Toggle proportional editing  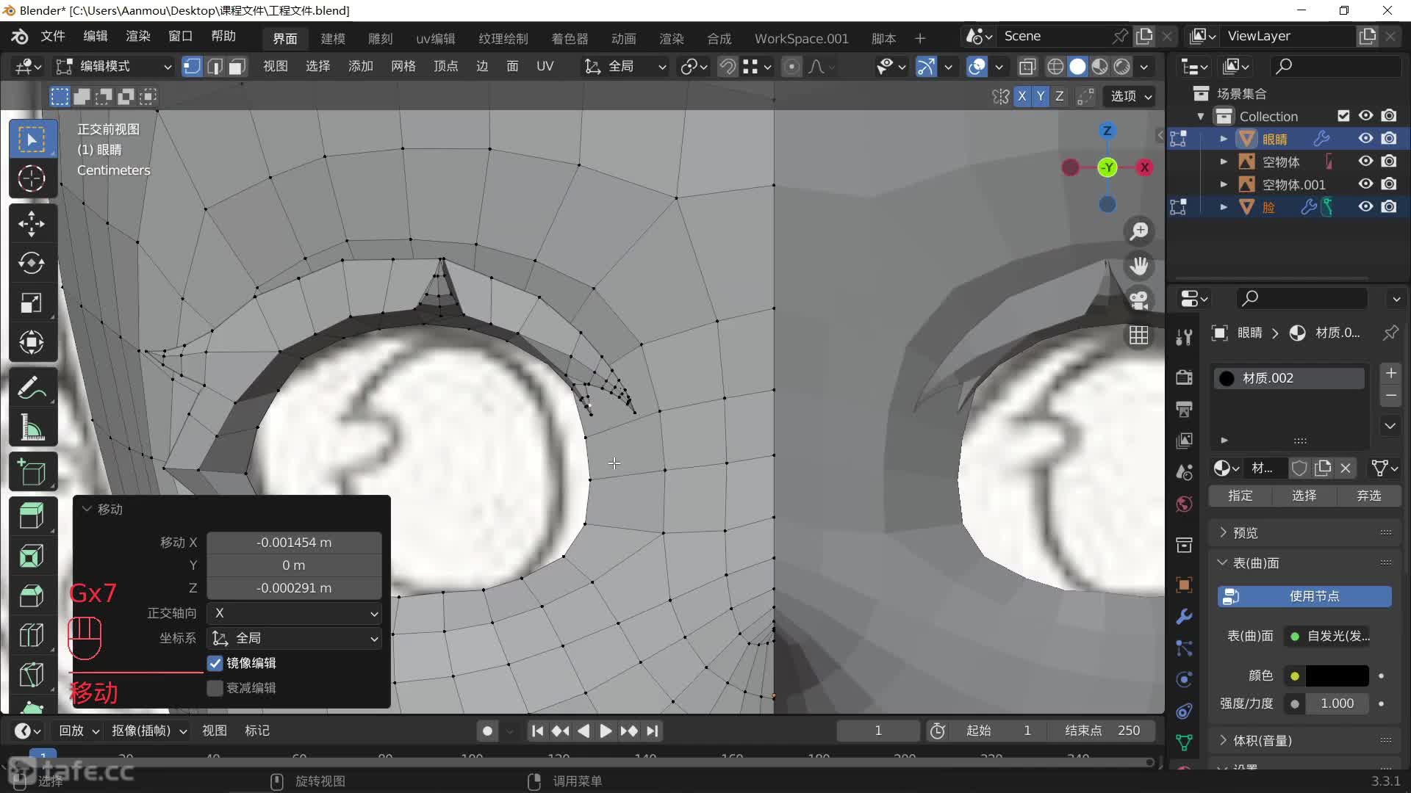click(x=791, y=67)
